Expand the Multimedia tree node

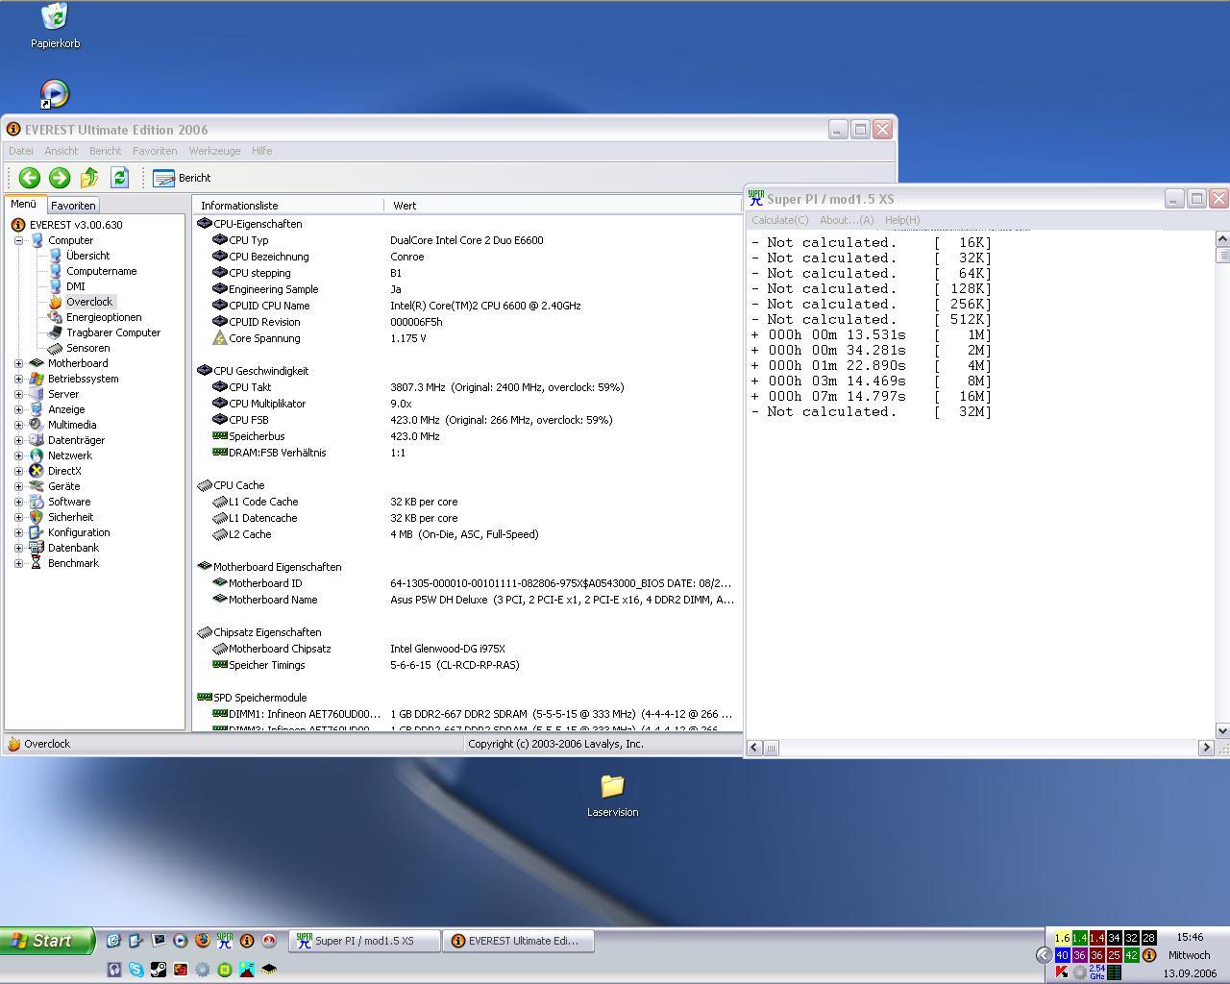18,425
